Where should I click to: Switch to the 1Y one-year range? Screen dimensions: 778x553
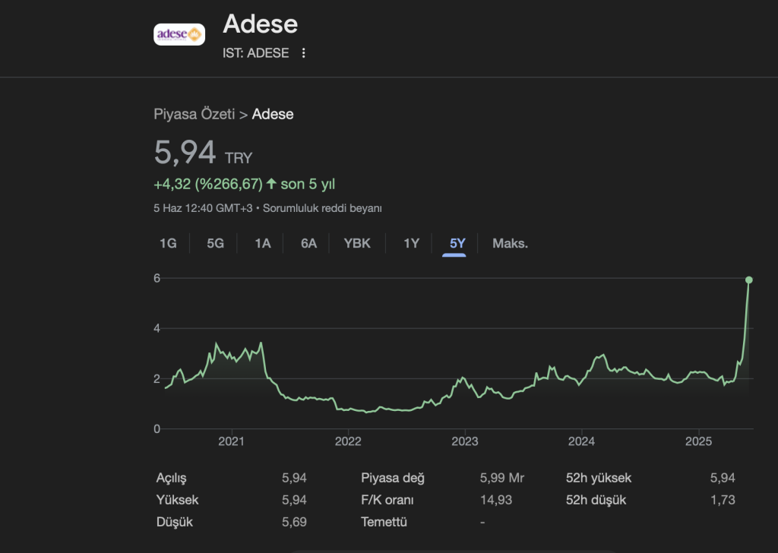[411, 244]
